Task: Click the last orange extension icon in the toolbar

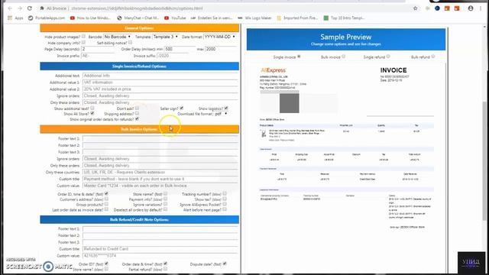Action: pyautogui.click(x=457, y=8)
